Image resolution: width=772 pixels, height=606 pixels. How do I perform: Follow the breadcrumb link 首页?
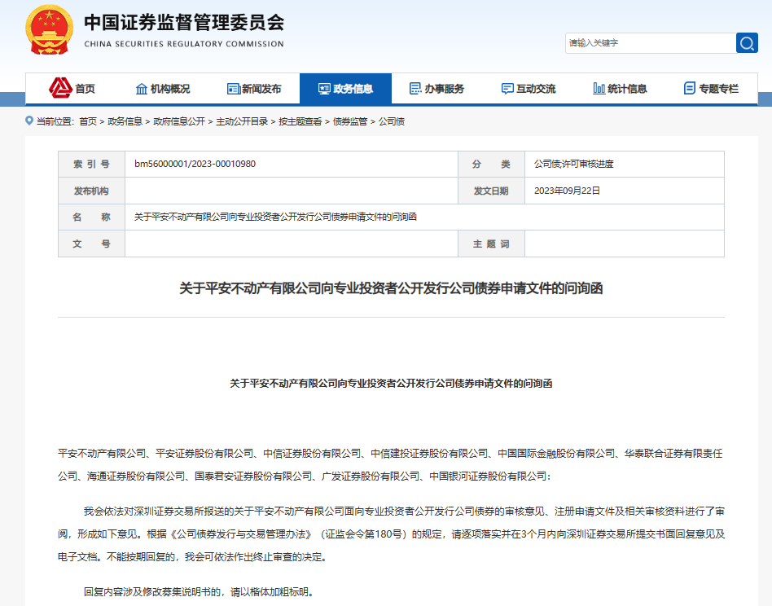88,121
